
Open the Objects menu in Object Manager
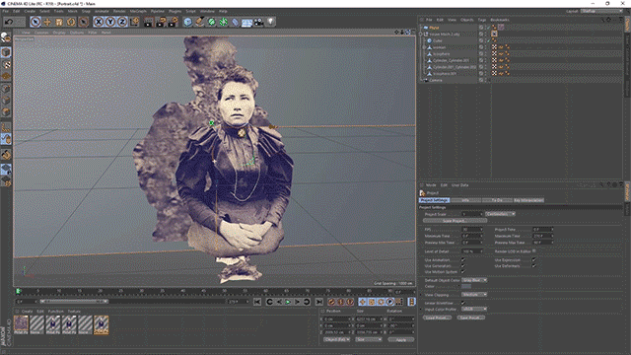[x=466, y=20]
